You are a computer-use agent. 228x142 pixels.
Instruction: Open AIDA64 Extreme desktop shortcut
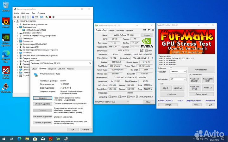click(x=6, y=73)
